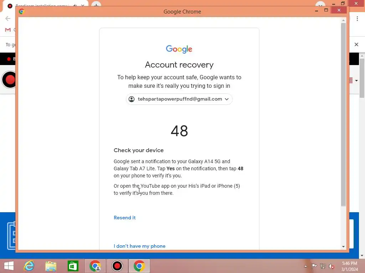Choose I don't have my phone
This screenshot has height=273, width=365.
coord(139,246)
